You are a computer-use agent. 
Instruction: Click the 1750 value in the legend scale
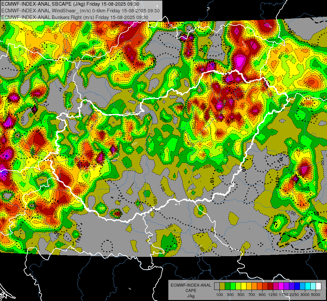284,295
